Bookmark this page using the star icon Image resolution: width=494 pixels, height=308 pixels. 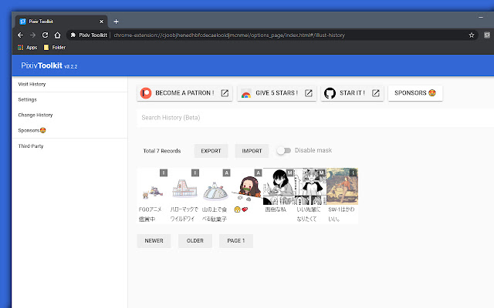coord(471,35)
